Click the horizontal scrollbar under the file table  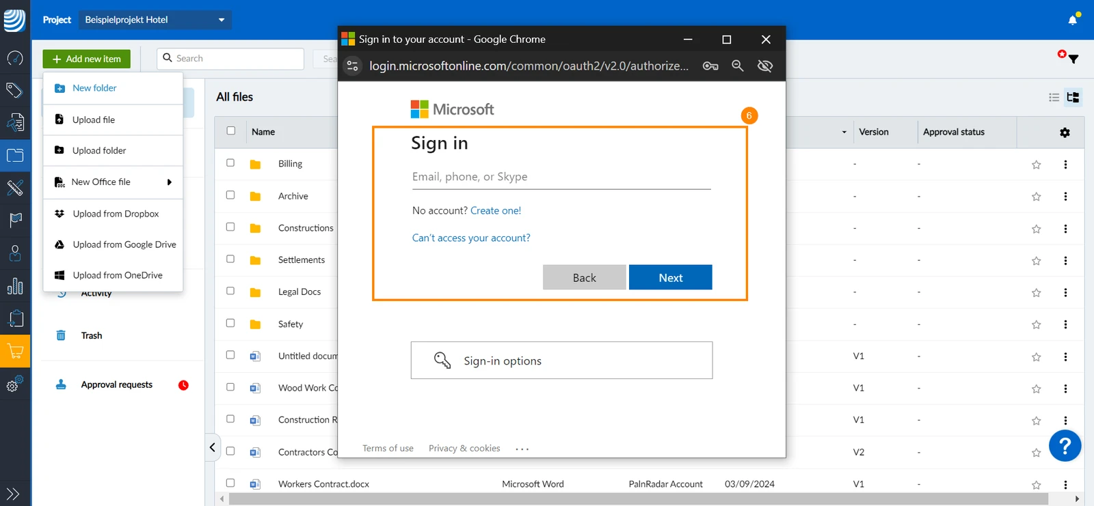(x=639, y=499)
